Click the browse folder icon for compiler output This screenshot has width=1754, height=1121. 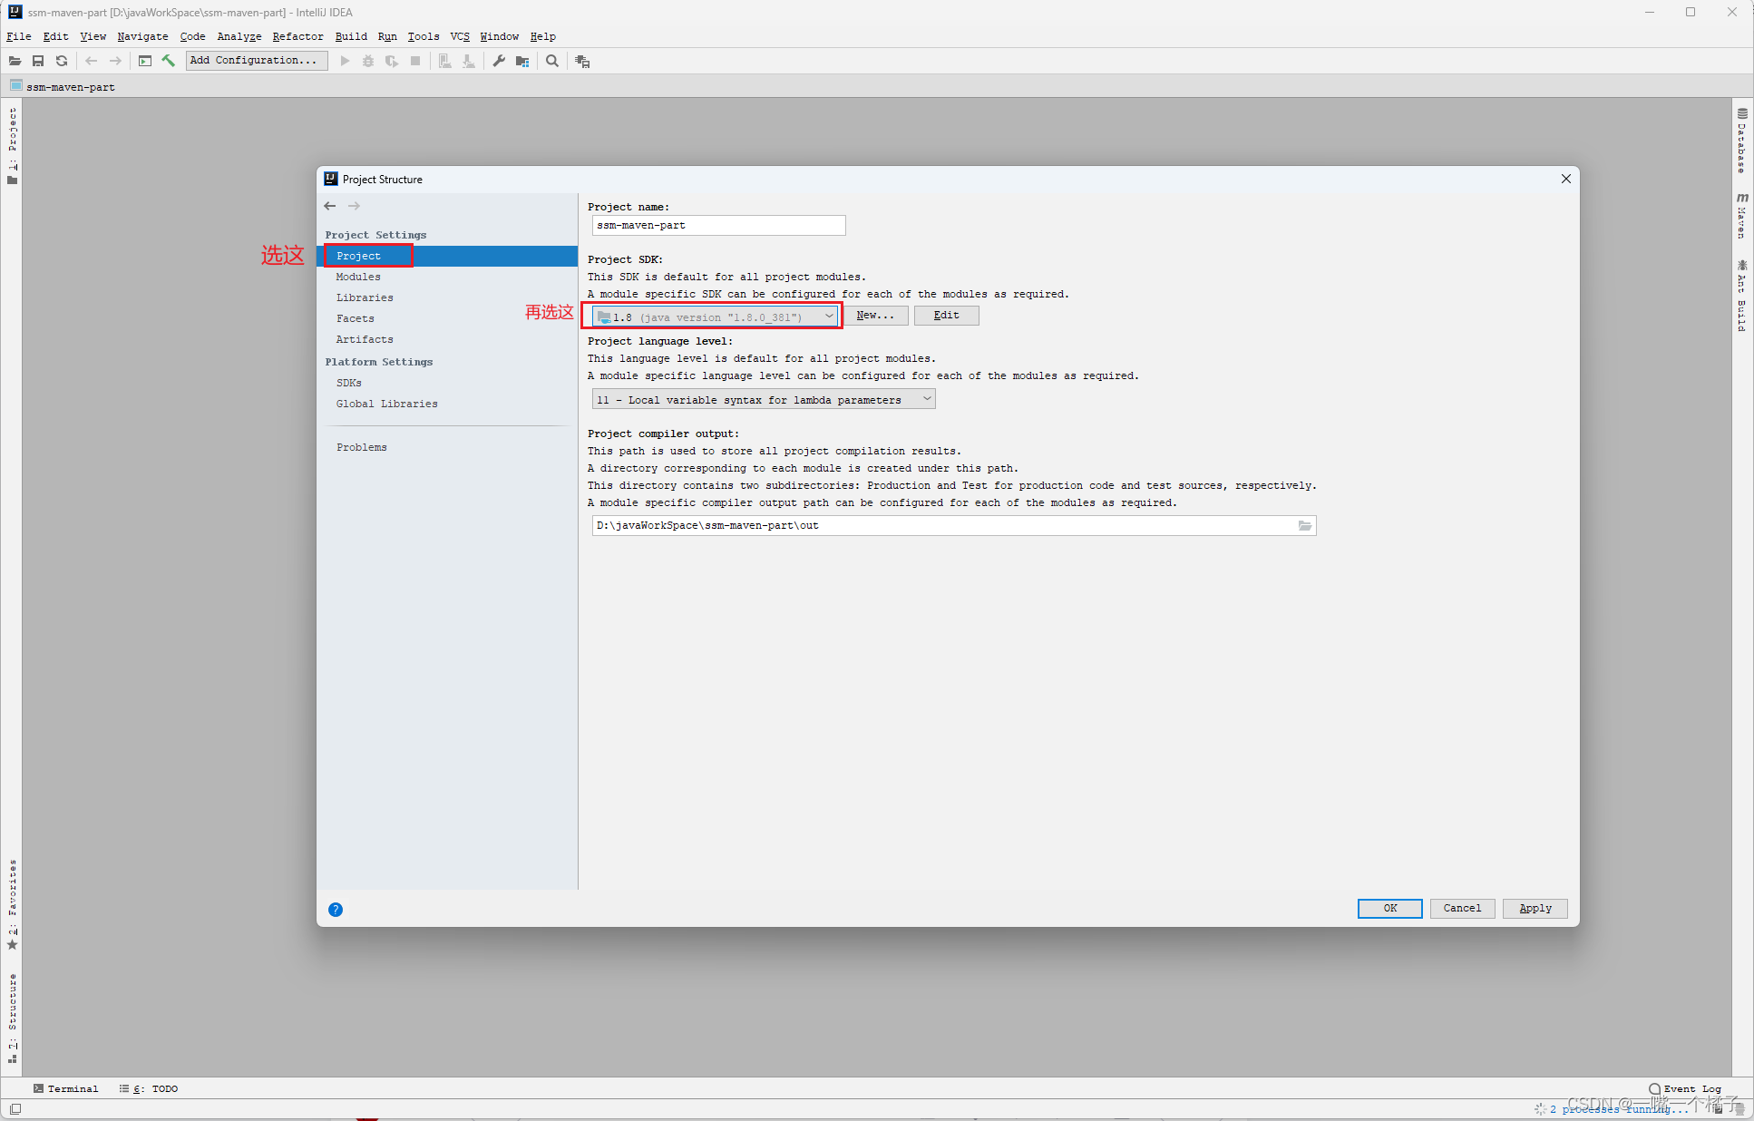click(1305, 526)
